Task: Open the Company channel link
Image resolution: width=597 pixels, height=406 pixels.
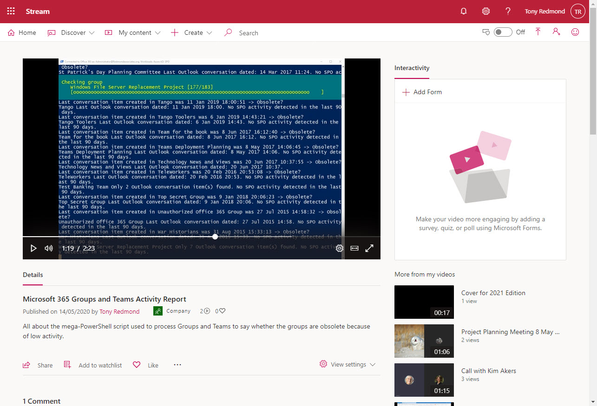Action: coord(178,311)
